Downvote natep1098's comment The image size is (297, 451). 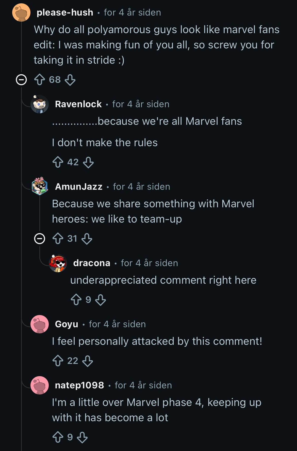[82, 437]
